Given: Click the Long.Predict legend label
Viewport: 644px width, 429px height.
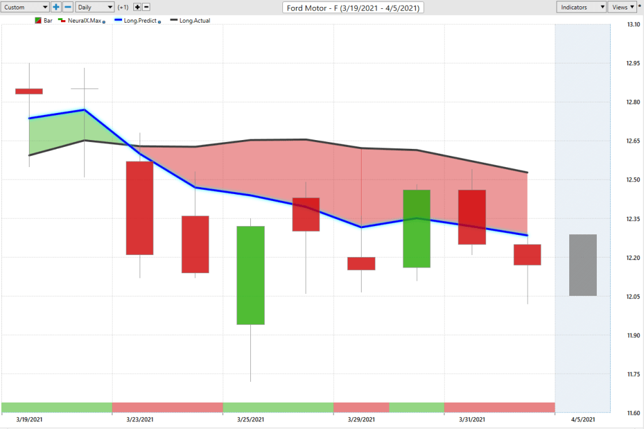Looking at the screenshot, I should tap(140, 21).
